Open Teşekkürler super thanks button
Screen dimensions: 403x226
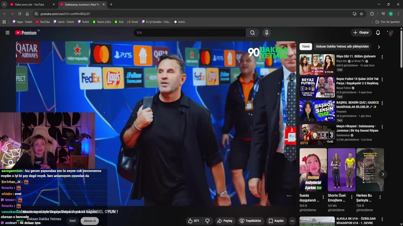pyautogui.click(x=251, y=221)
